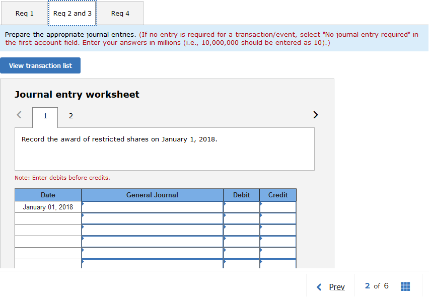Open the third row General Journal account field
429x299 pixels.
click(153, 230)
